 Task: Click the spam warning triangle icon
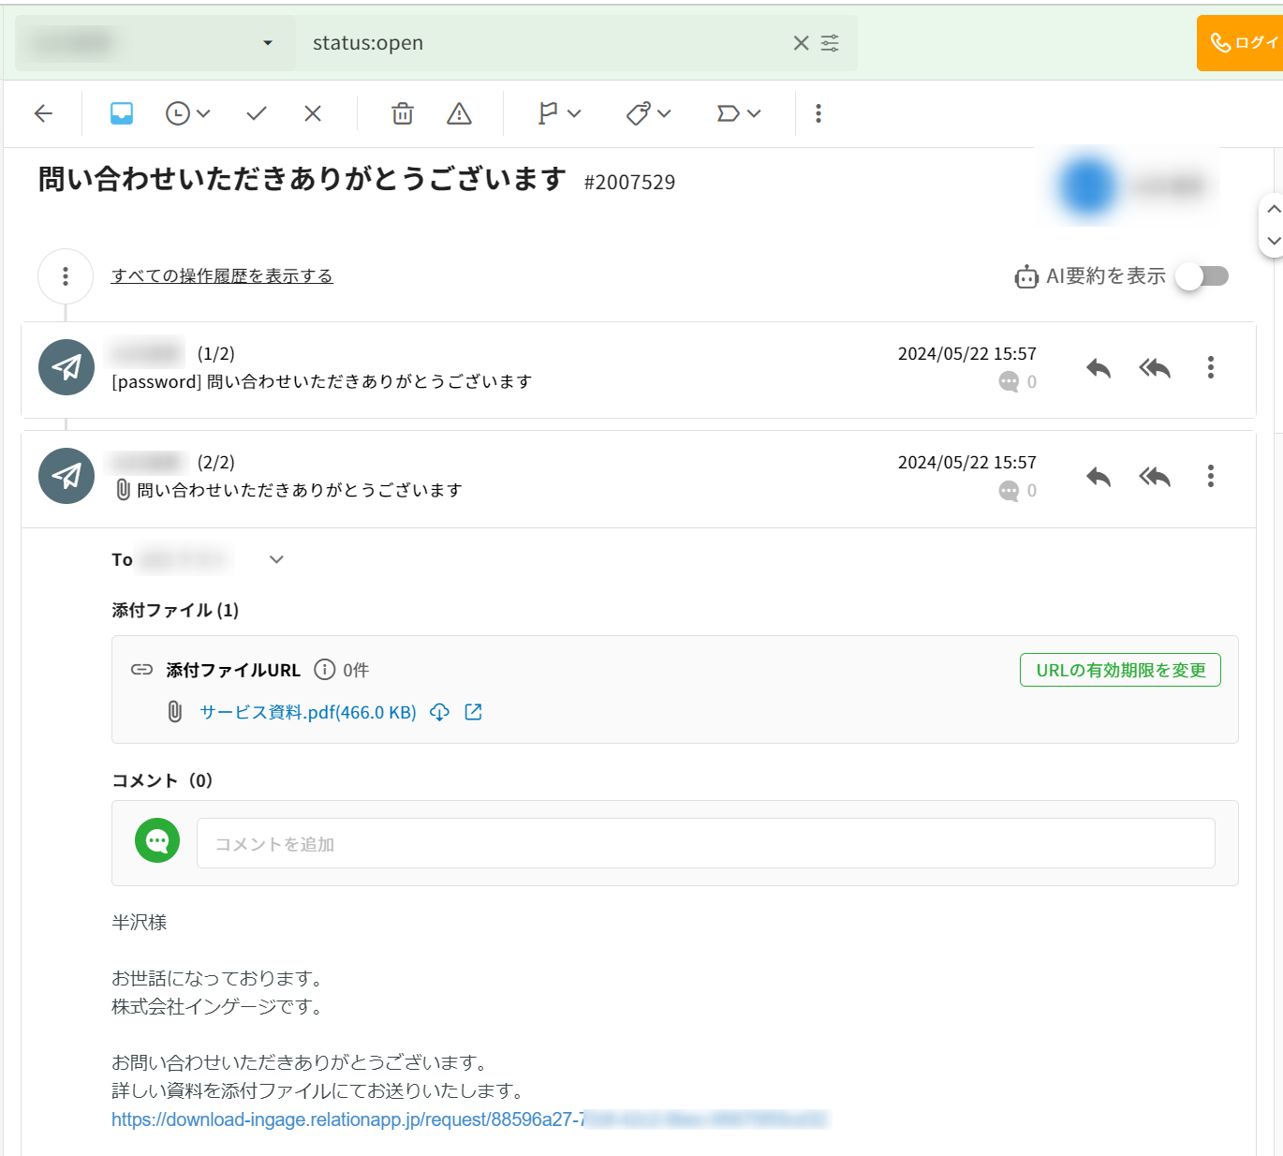pos(459,113)
